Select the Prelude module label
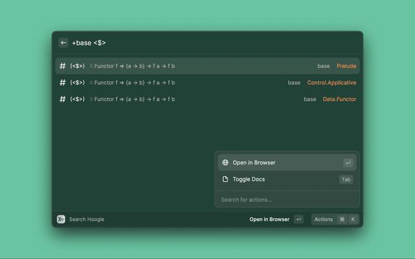 [346, 66]
